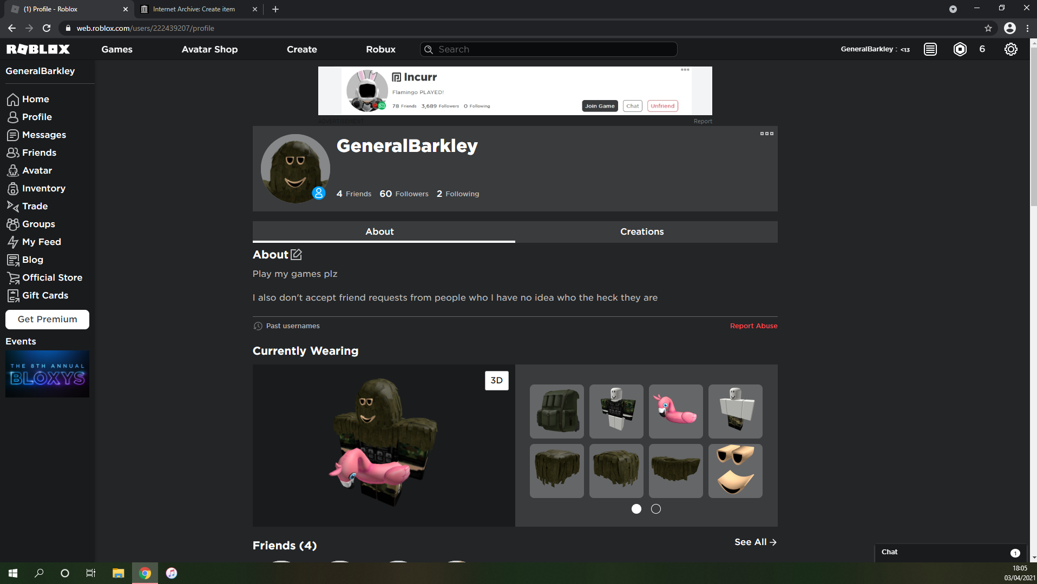Switch to the Creations tab
The width and height of the screenshot is (1037, 584).
[x=646, y=231]
